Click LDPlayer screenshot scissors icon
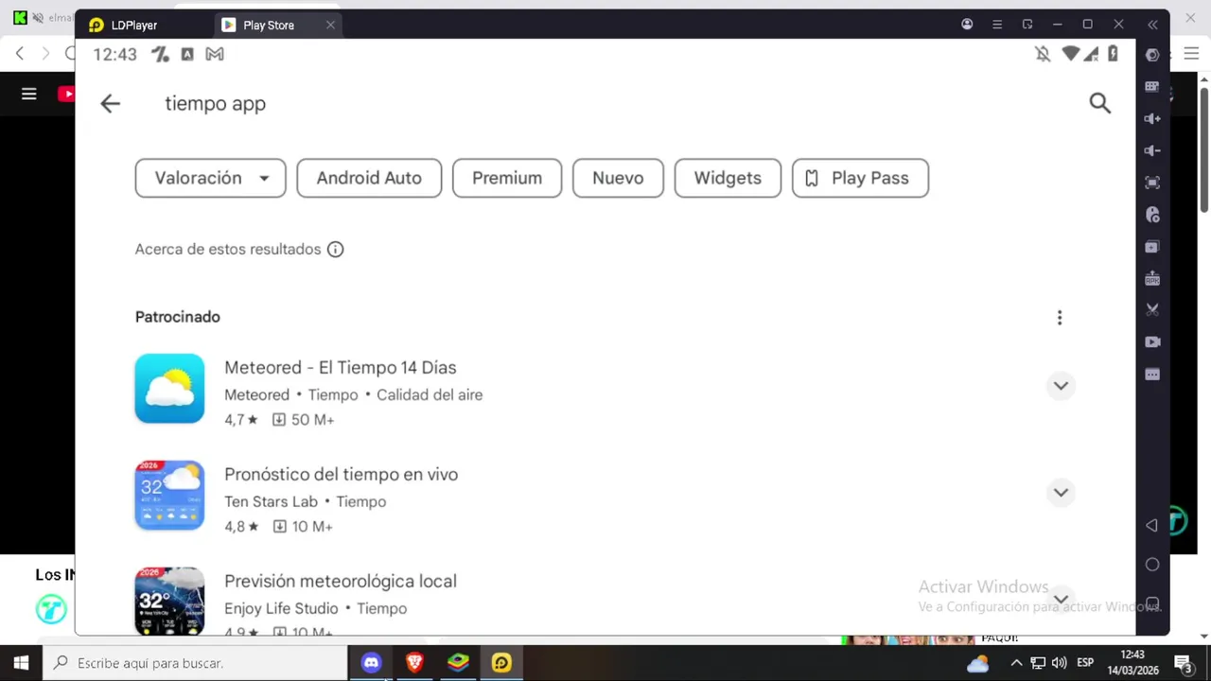1211x681 pixels. tap(1152, 309)
